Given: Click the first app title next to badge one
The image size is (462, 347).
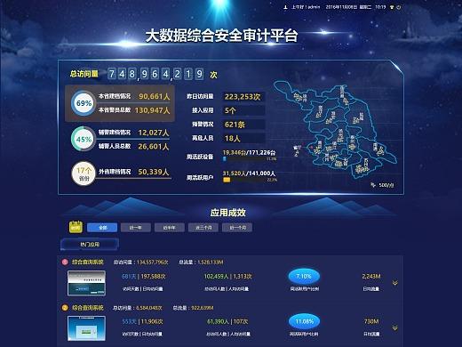Looking at the screenshot, I should [x=88, y=262].
